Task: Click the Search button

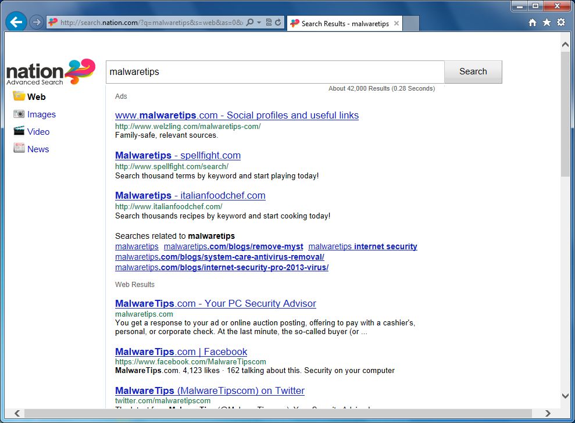Action: pos(473,72)
